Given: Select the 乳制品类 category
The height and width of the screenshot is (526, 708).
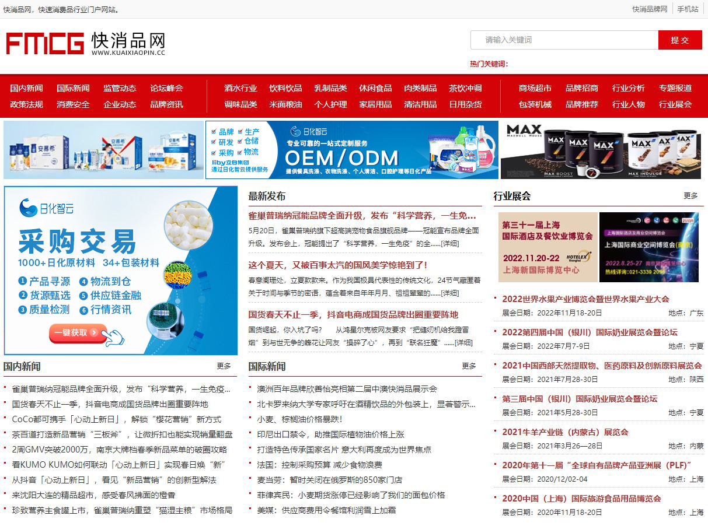Looking at the screenshot, I should tap(330, 88).
